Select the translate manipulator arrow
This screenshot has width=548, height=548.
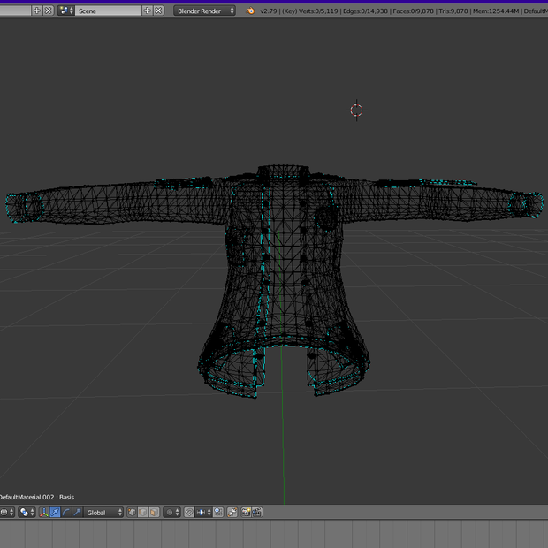[55, 513]
